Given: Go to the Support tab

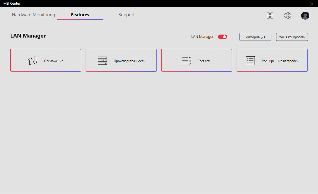Looking at the screenshot, I should click(126, 15).
